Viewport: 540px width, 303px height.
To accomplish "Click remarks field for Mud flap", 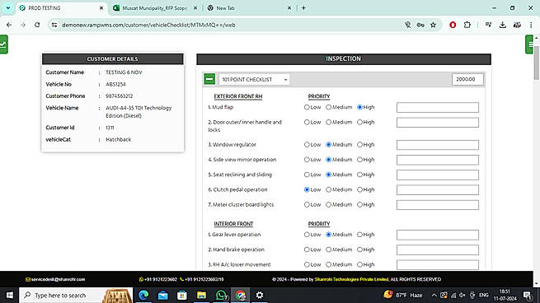I will pos(438,107).
